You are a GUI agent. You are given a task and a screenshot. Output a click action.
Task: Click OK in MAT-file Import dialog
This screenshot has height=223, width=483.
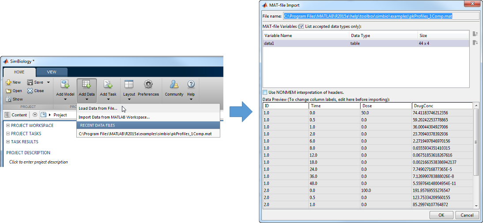pos(441,215)
